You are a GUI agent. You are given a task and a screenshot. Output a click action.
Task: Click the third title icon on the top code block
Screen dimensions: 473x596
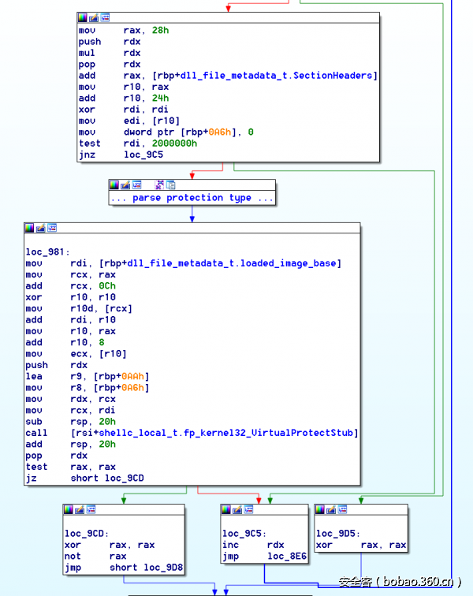click(106, 17)
